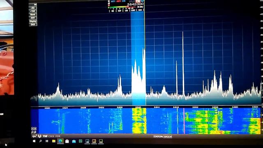Open the Mail app from the taskbar
Viewport: 263px width, 148px height.
pos(74,141)
